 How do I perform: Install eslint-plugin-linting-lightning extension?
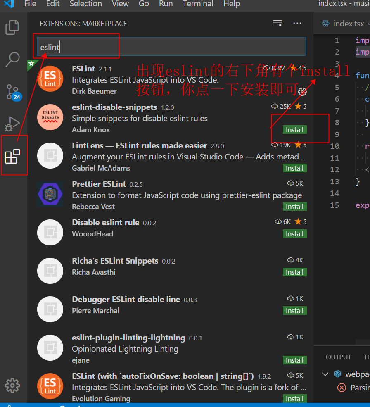295,360
